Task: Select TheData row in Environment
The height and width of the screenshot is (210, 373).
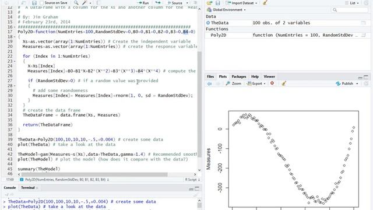Action: (x=287, y=23)
